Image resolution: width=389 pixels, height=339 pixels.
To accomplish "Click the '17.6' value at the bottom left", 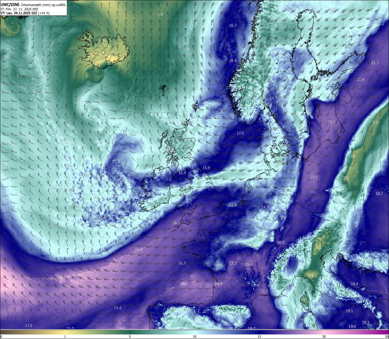I will (29, 326).
